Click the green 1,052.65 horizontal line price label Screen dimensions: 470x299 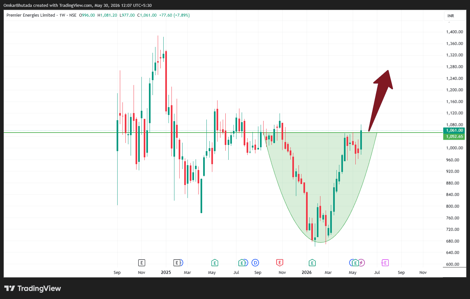tap(454, 136)
